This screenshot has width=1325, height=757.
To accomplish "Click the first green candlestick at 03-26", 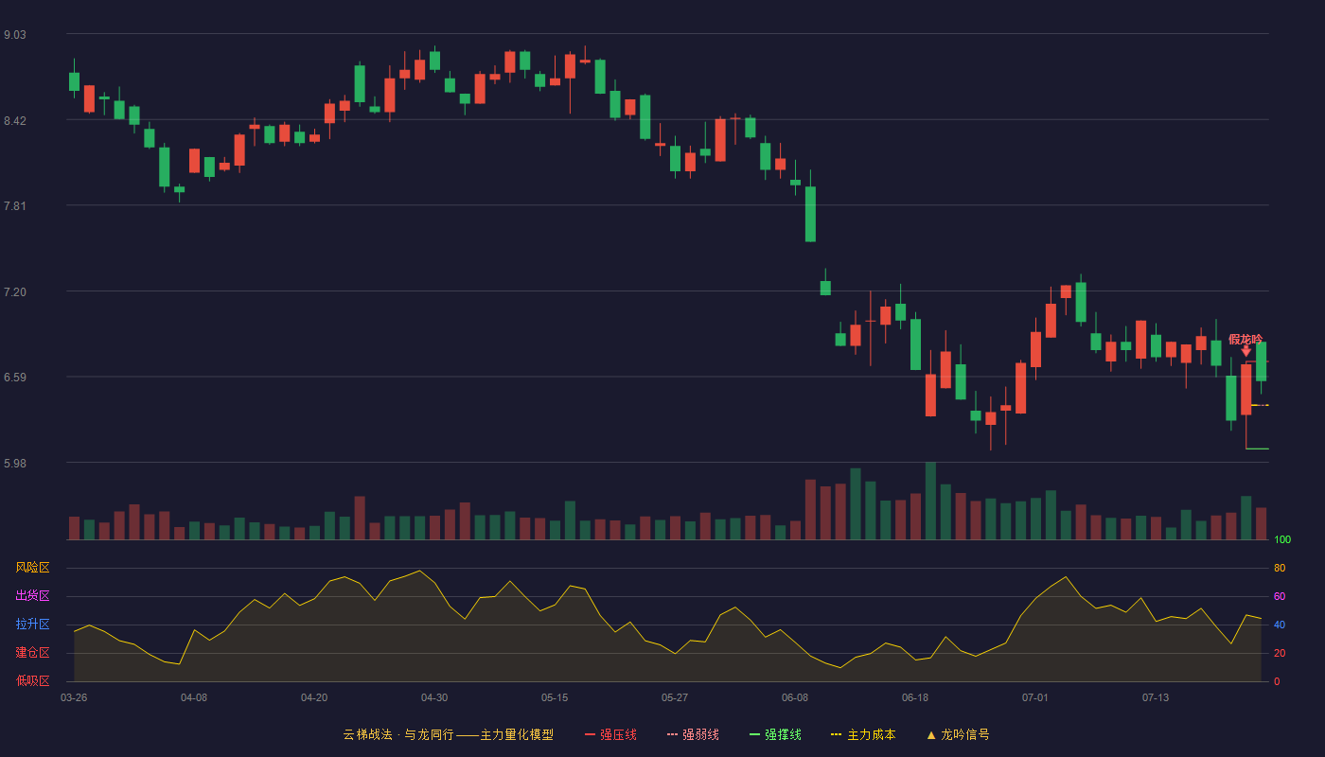I will coord(74,81).
